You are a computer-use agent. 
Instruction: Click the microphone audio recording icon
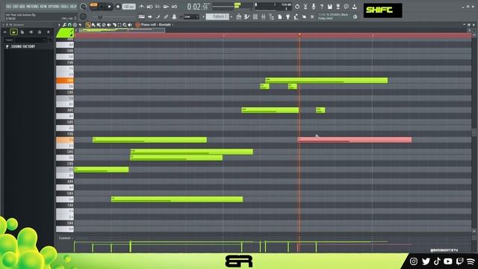(x=313, y=7)
